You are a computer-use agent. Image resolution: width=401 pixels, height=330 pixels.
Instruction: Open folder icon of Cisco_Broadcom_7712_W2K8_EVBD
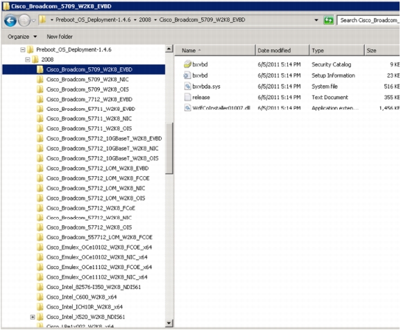(x=40, y=99)
